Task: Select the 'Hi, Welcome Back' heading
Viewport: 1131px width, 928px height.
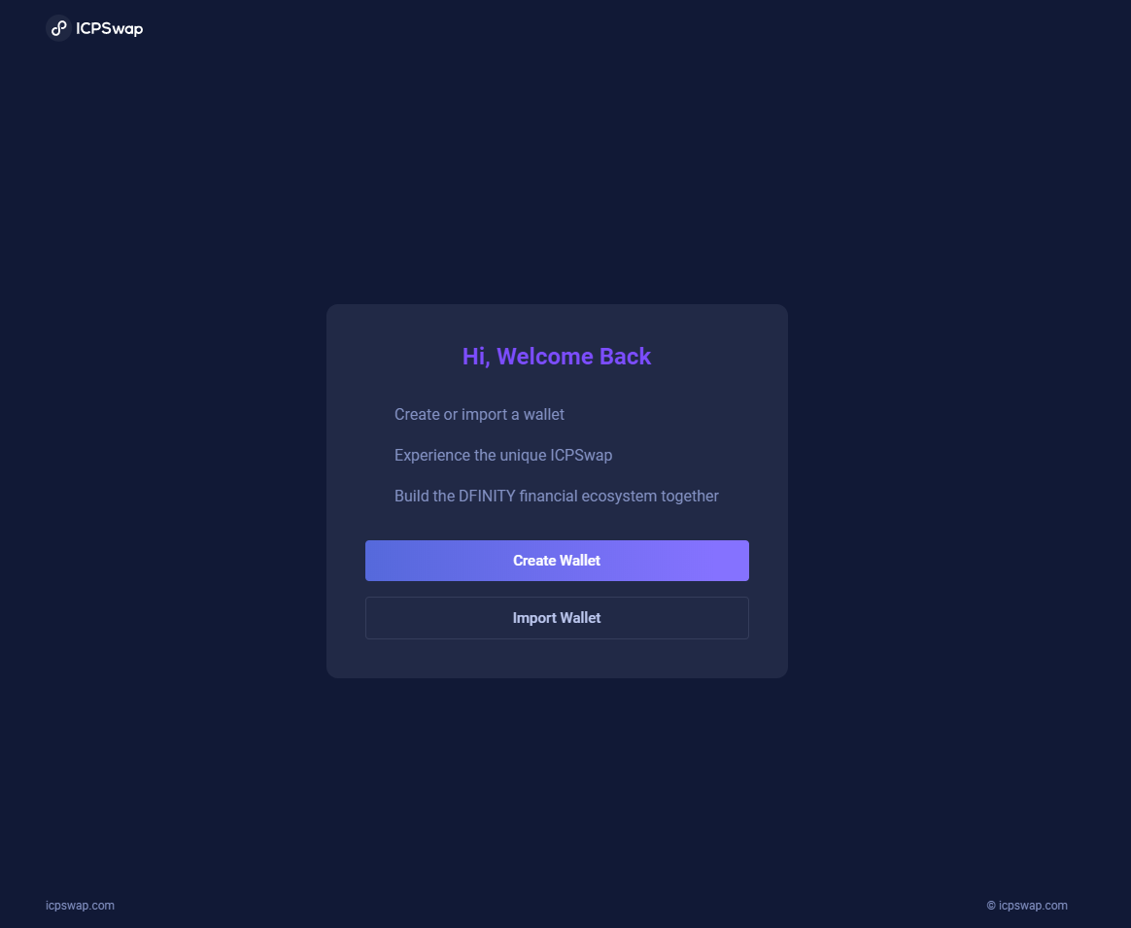Action: (x=557, y=357)
